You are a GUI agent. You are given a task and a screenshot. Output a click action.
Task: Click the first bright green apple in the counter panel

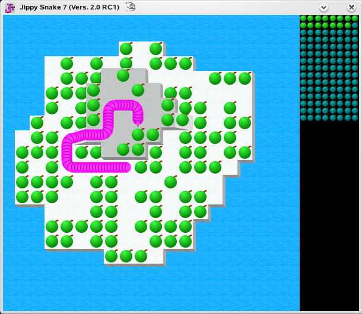pos(303,18)
